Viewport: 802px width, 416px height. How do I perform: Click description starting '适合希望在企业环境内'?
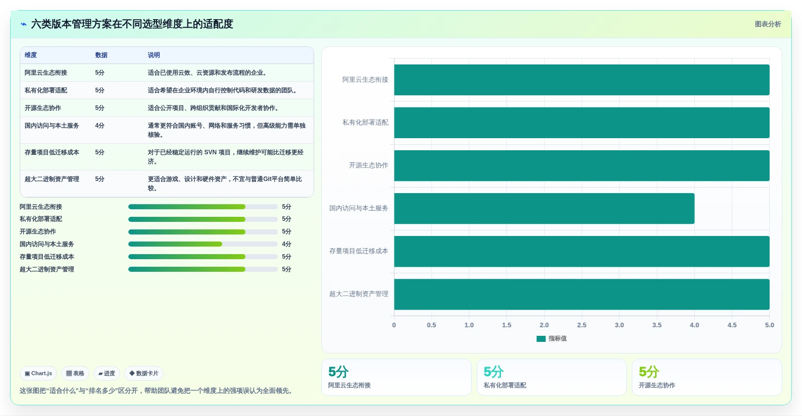pyautogui.click(x=224, y=90)
